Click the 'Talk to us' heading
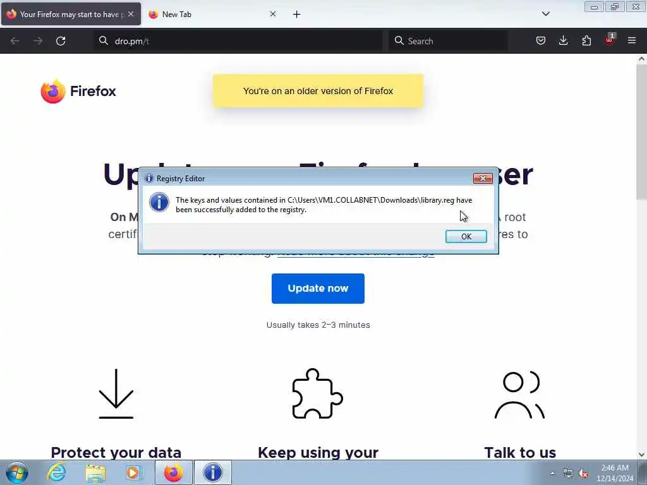647x485 pixels. pos(520,452)
